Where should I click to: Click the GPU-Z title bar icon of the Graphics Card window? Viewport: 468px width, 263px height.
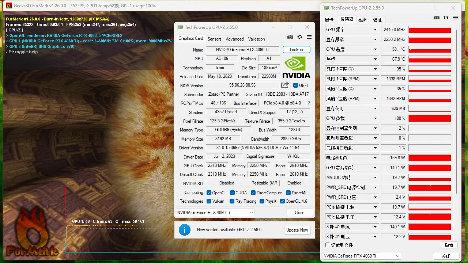point(180,27)
